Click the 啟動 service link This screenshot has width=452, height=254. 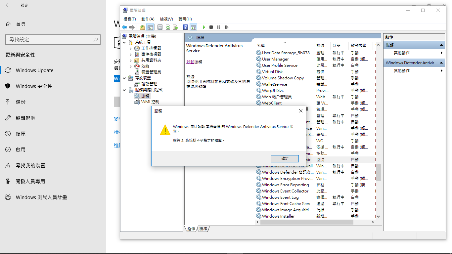pos(190,62)
